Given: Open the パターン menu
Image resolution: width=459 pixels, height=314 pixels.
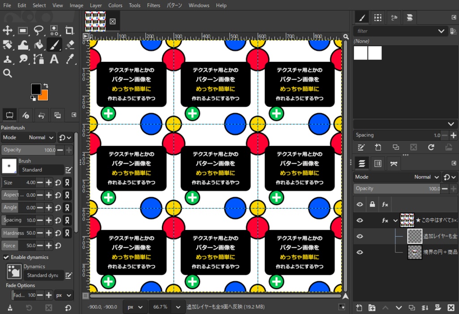Looking at the screenshot, I should 174,5.
